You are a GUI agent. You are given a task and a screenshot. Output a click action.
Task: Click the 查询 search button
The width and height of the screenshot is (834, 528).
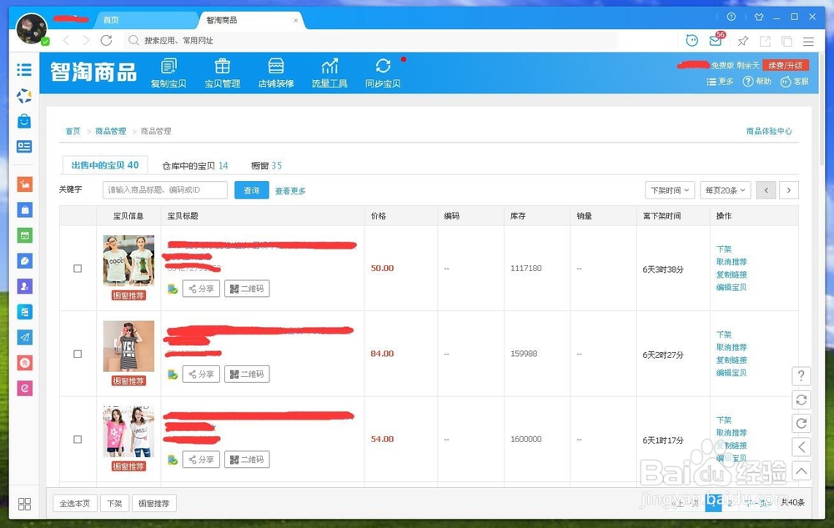[x=252, y=190]
